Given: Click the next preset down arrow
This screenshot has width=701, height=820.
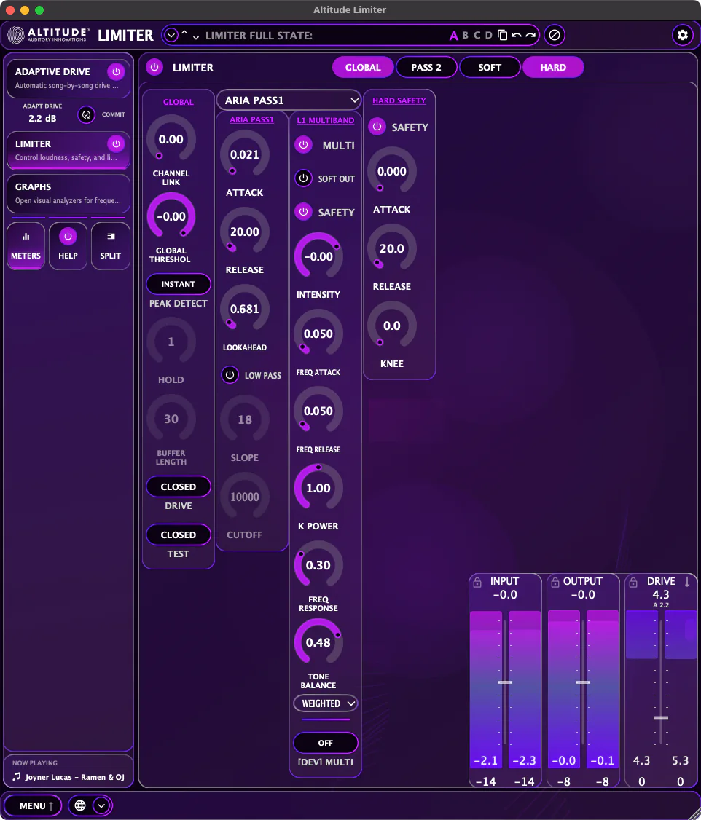Looking at the screenshot, I should 196,38.
